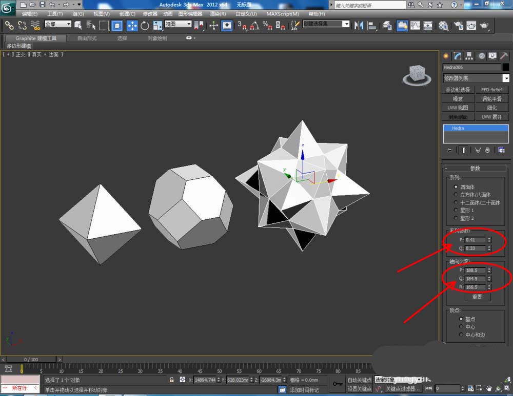Click the Mirror tool icon

[359, 25]
